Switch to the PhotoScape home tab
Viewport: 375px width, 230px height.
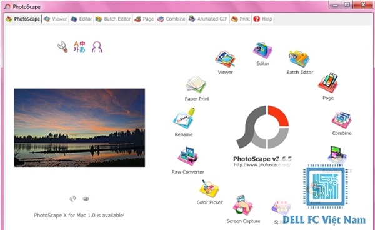tap(23, 19)
